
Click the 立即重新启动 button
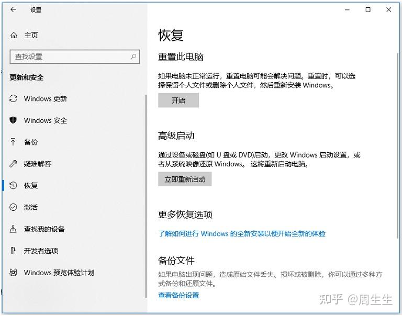[x=185, y=179]
